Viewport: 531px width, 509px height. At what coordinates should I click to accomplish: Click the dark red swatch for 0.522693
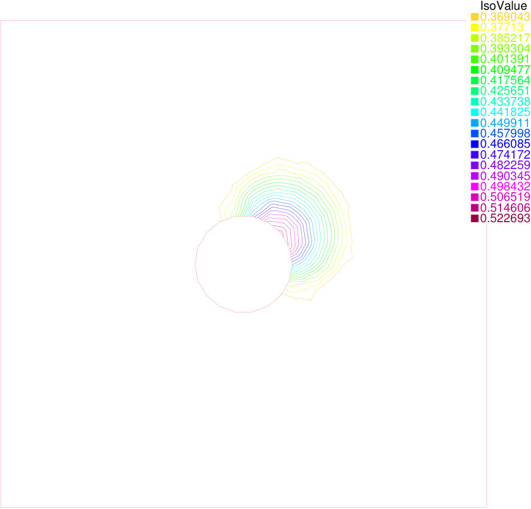click(474, 218)
